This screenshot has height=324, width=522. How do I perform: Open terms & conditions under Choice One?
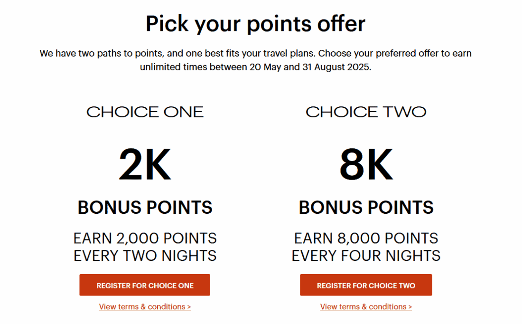point(144,307)
